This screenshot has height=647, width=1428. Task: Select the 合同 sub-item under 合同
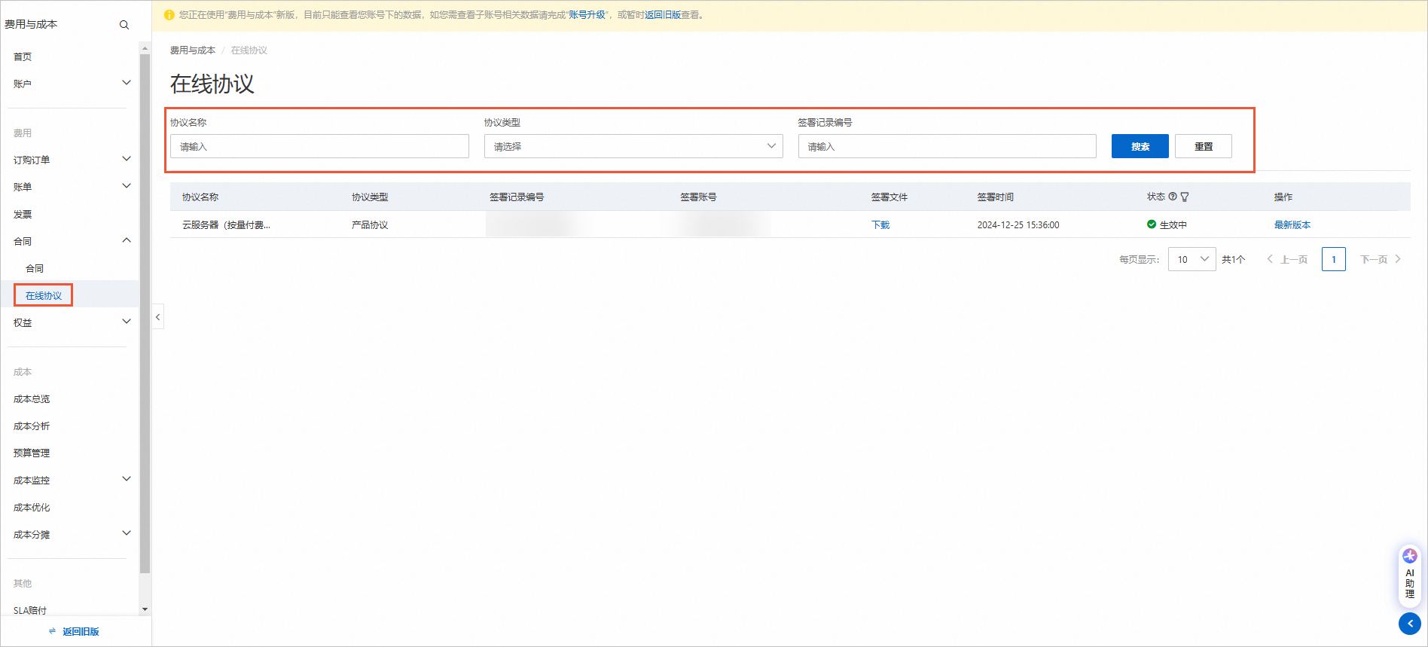[x=35, y=269]
